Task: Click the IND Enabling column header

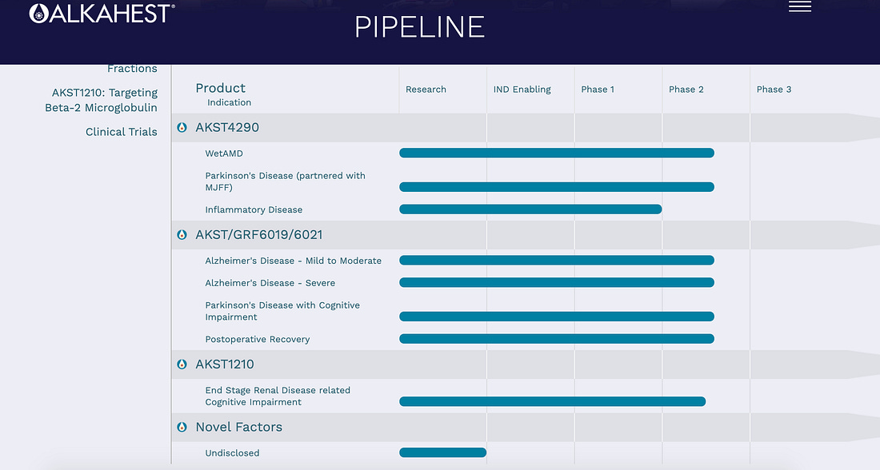Action: click(522, 90)
